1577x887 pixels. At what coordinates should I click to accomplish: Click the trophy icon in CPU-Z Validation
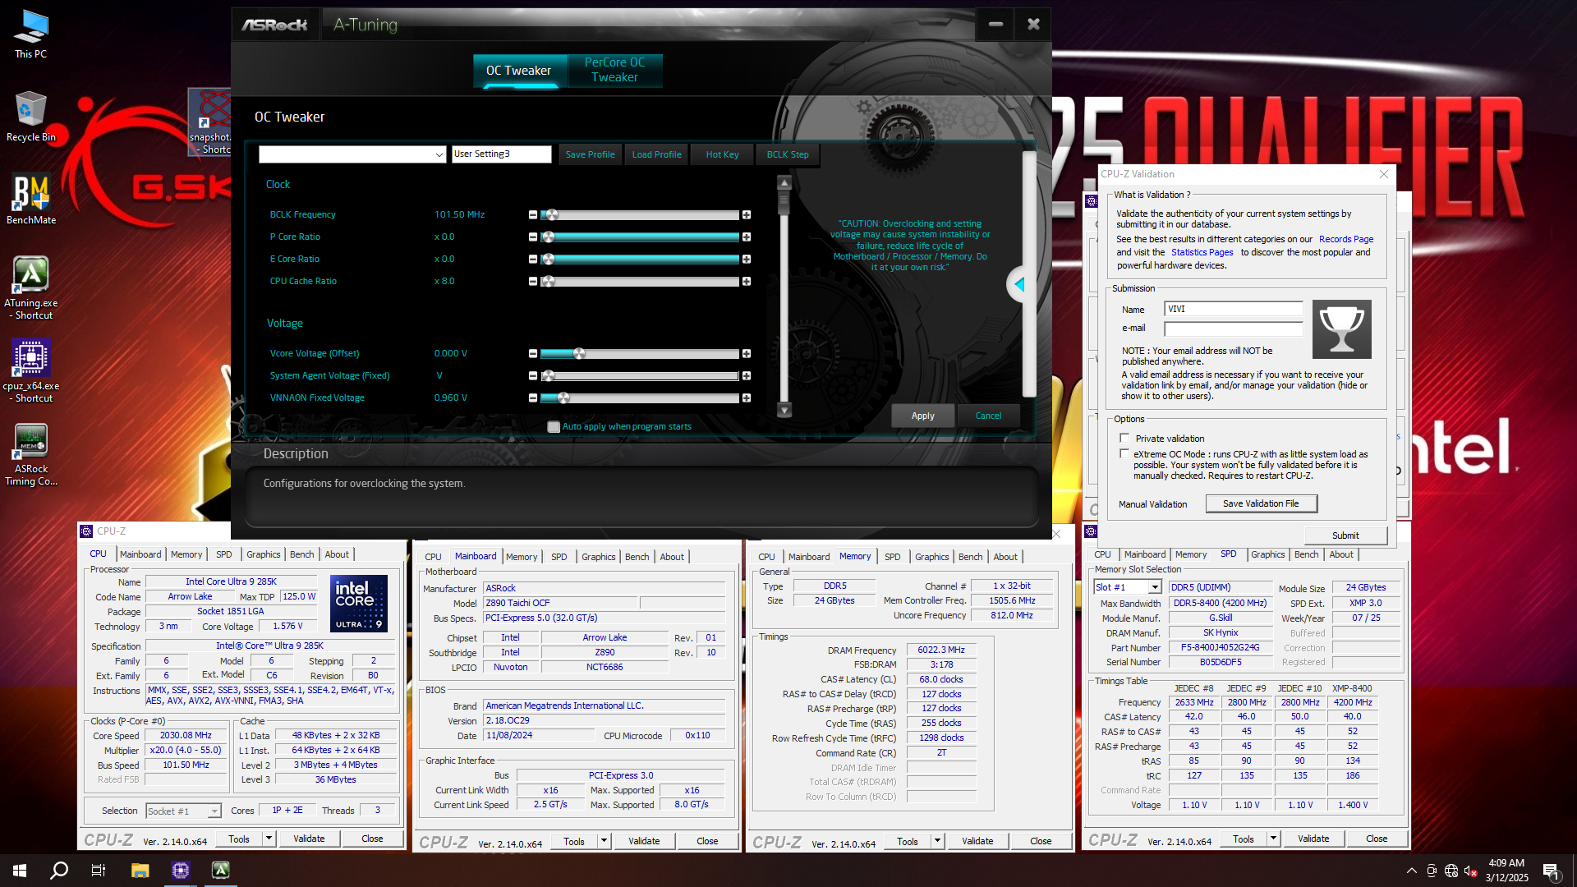(1341, 329)
